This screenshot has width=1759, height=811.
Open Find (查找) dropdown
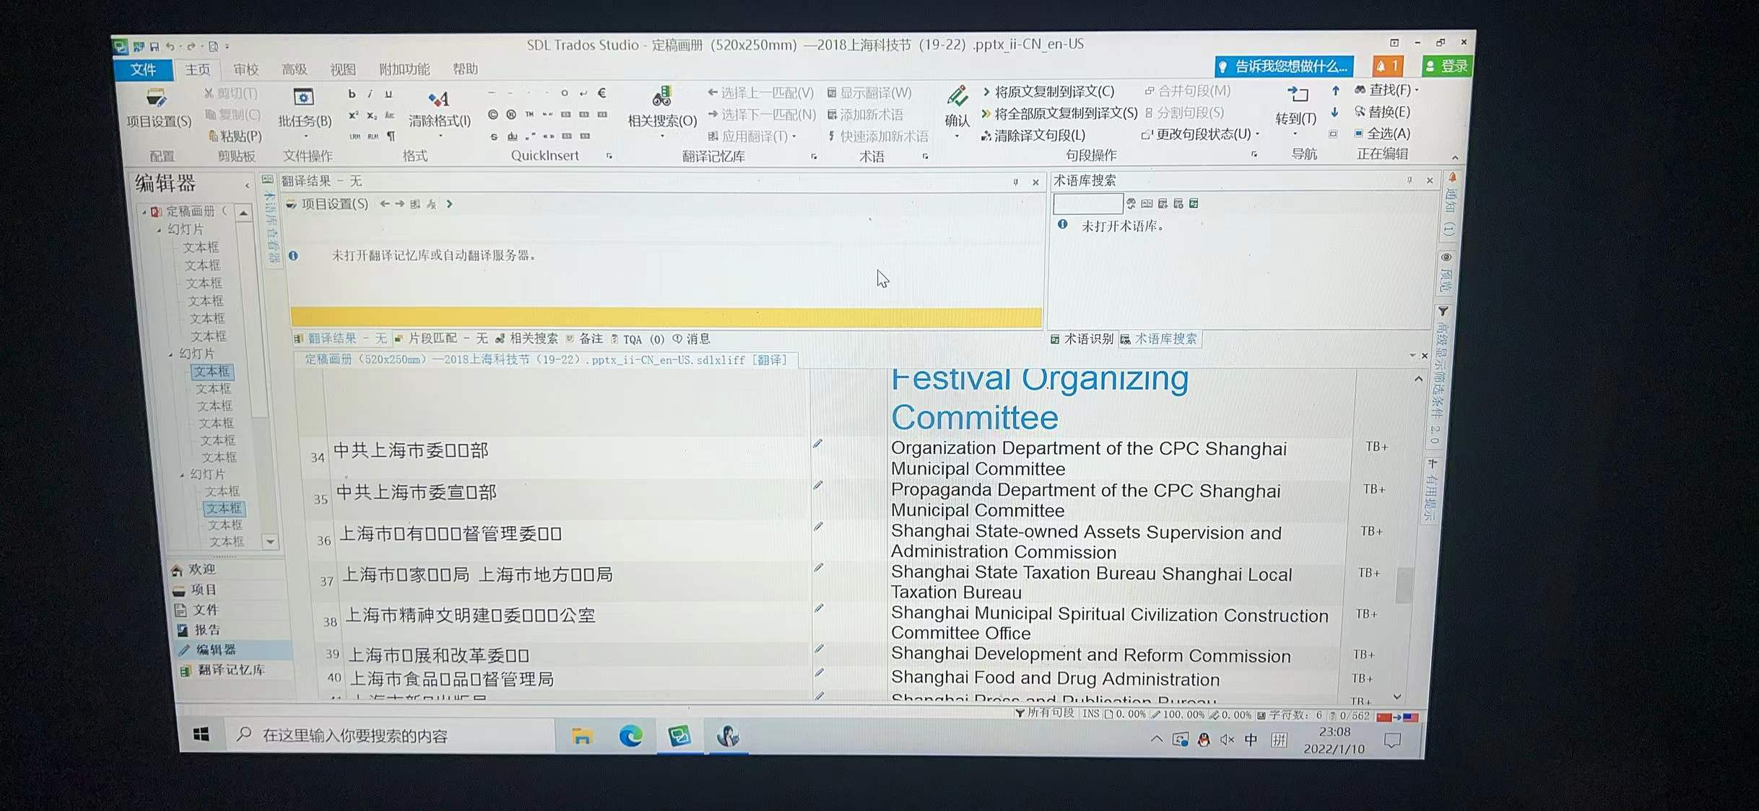[x=1386, y=90]
